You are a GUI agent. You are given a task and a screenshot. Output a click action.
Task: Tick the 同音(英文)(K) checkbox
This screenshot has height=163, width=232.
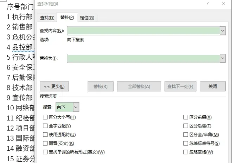[x=45, y=143]
